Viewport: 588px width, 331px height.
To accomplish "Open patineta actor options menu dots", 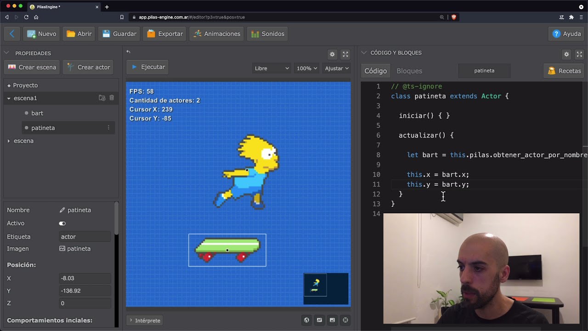I will click(x=108, y=128).
